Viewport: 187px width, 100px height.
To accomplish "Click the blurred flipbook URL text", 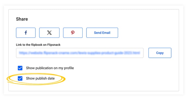I will pyautogui.click(x=79, y=53).
